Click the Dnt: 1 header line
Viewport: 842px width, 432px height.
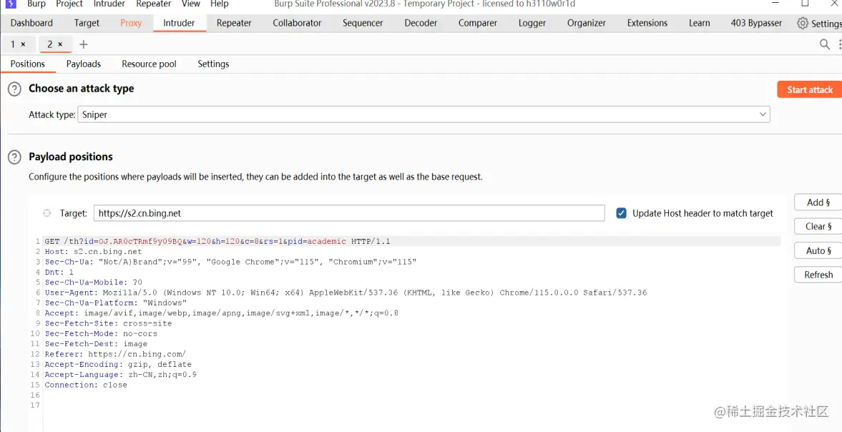59,272
